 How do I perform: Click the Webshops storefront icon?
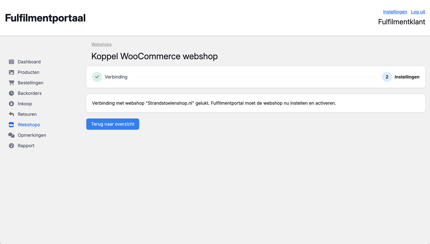11,125
